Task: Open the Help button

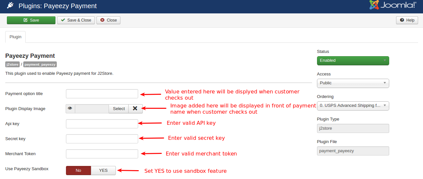Action: pos(407,20)
